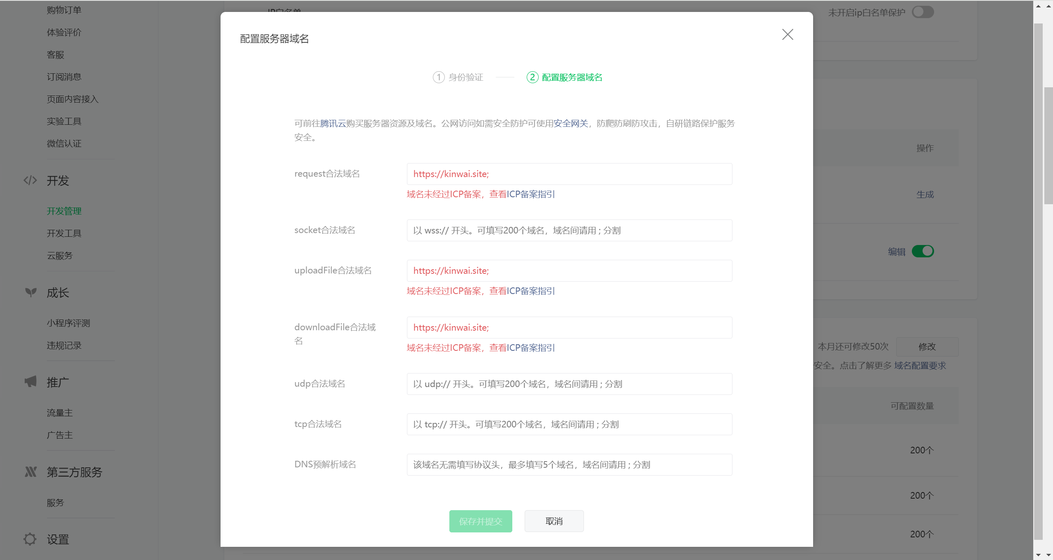Click the 取消 button
Viewport: 1053px width, 560px height.
pos(553,521)
